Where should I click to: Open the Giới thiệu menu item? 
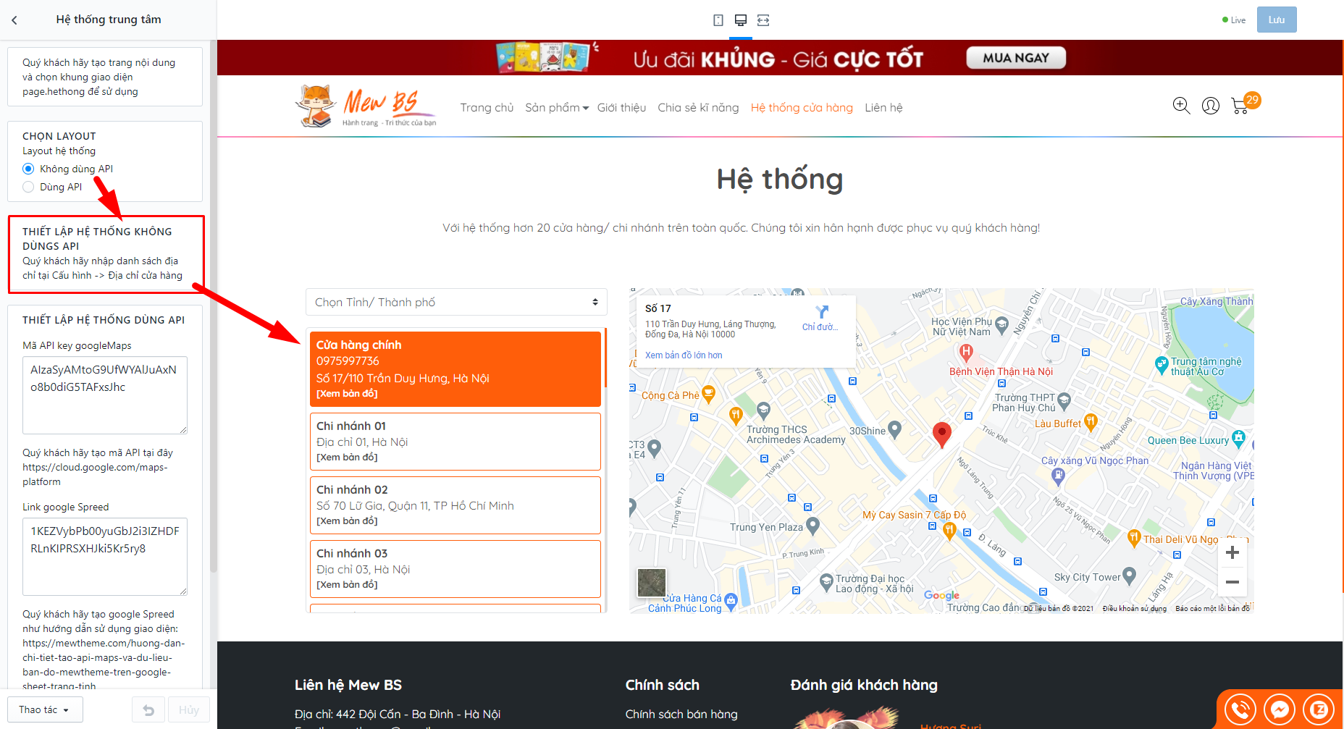pyautogui.click(x=621, y=108)
